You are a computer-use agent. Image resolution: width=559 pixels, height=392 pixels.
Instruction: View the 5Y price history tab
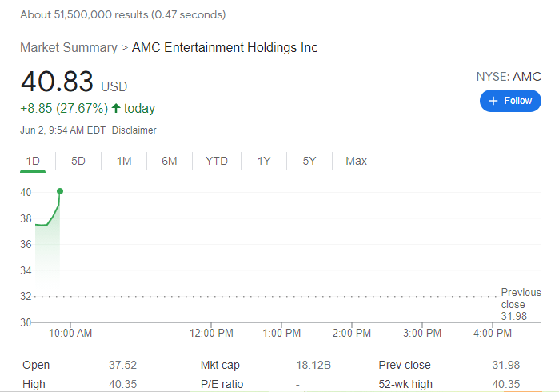pos(309,161)
